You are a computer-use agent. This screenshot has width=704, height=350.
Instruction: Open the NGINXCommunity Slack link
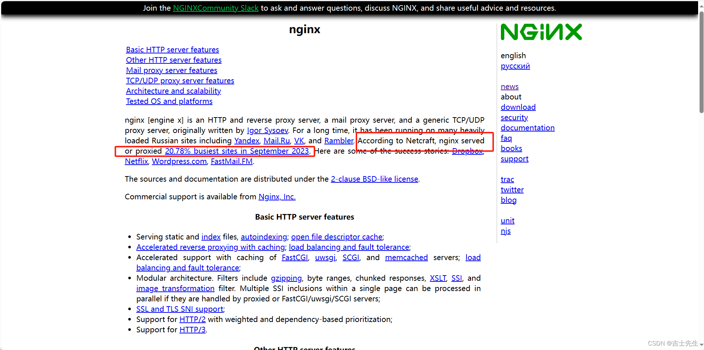pyautogui.click(x=216, y=8)
